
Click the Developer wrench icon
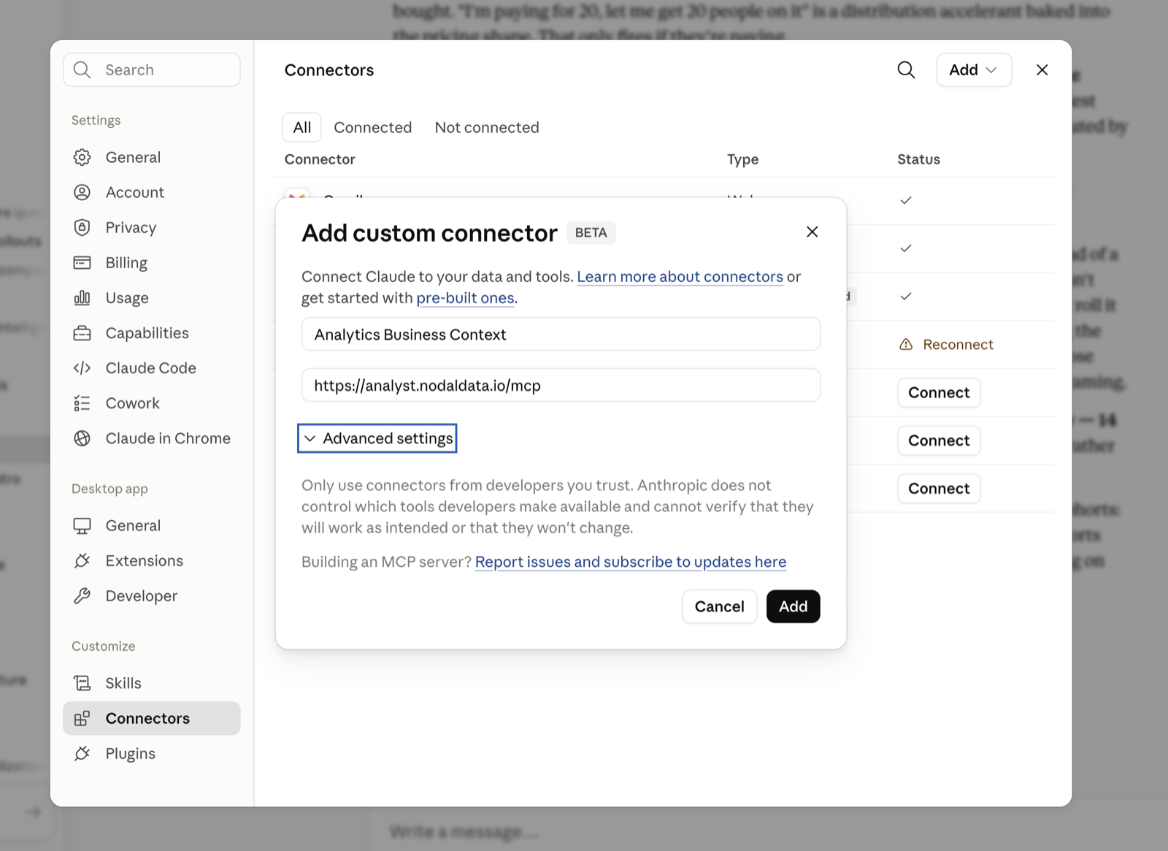coord(82,596)
